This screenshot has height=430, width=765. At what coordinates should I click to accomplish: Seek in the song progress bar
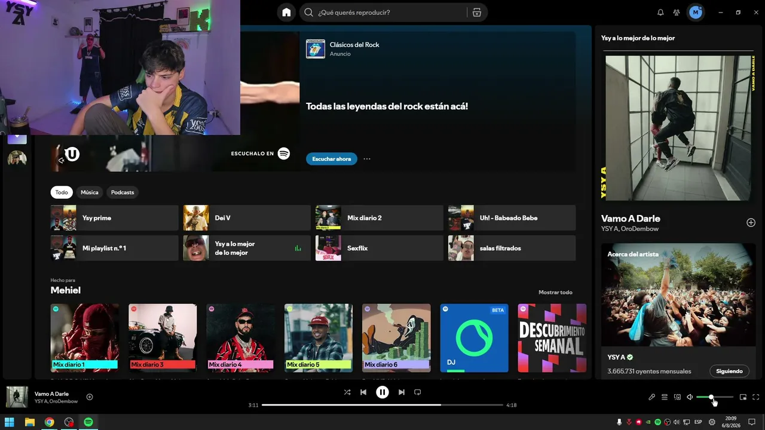point(383,405)
